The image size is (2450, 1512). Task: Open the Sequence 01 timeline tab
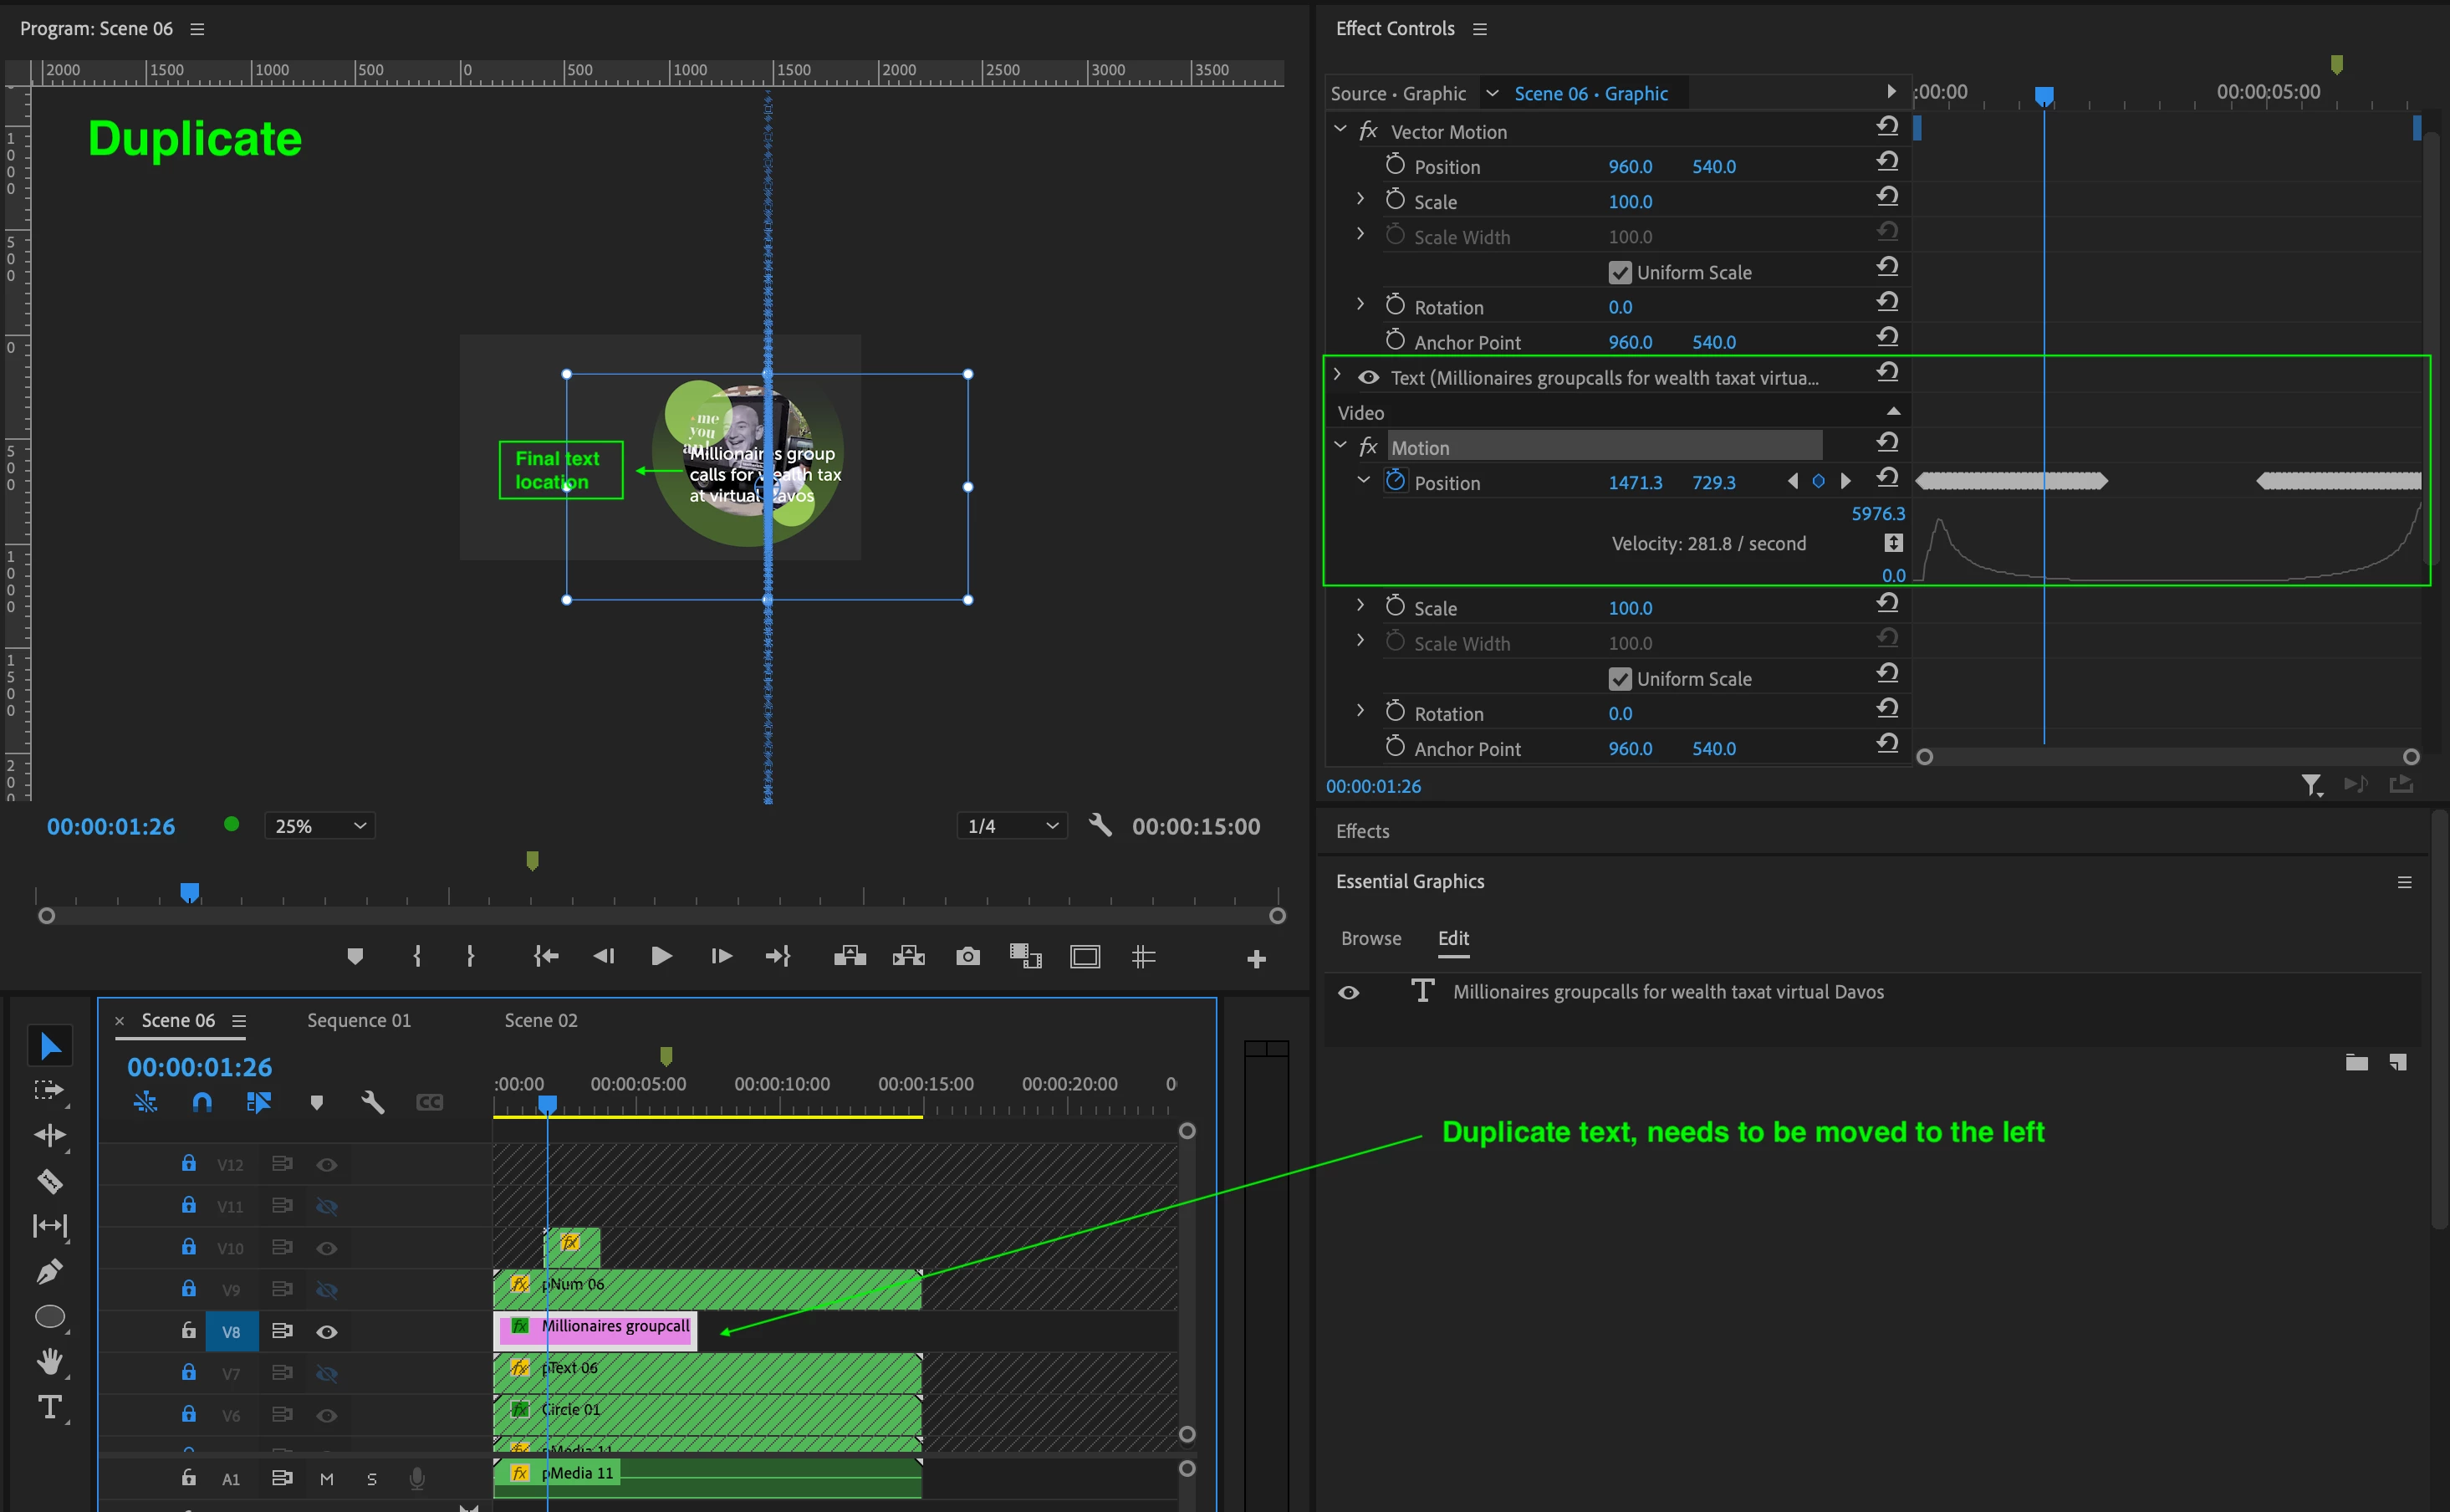(x=359, y=1020)
